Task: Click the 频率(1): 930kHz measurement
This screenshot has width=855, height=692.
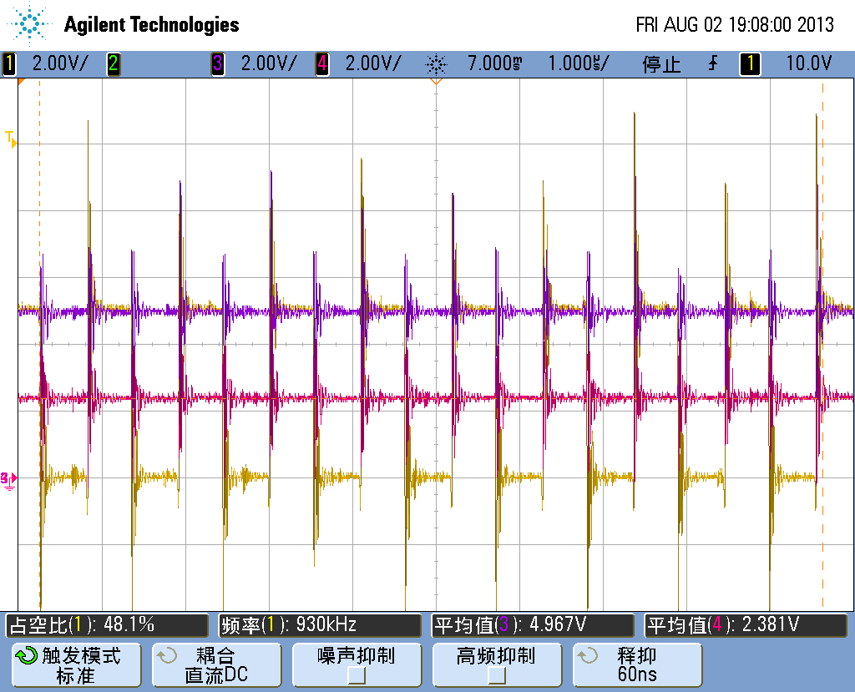Action: [320, 625]
